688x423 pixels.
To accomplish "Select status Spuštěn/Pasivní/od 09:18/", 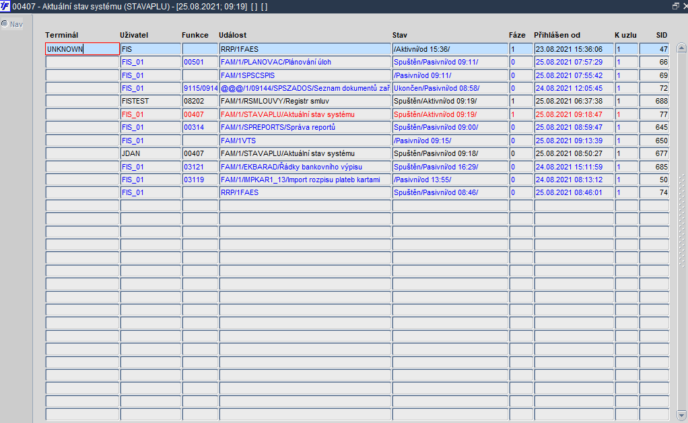I will click(450, 153).
